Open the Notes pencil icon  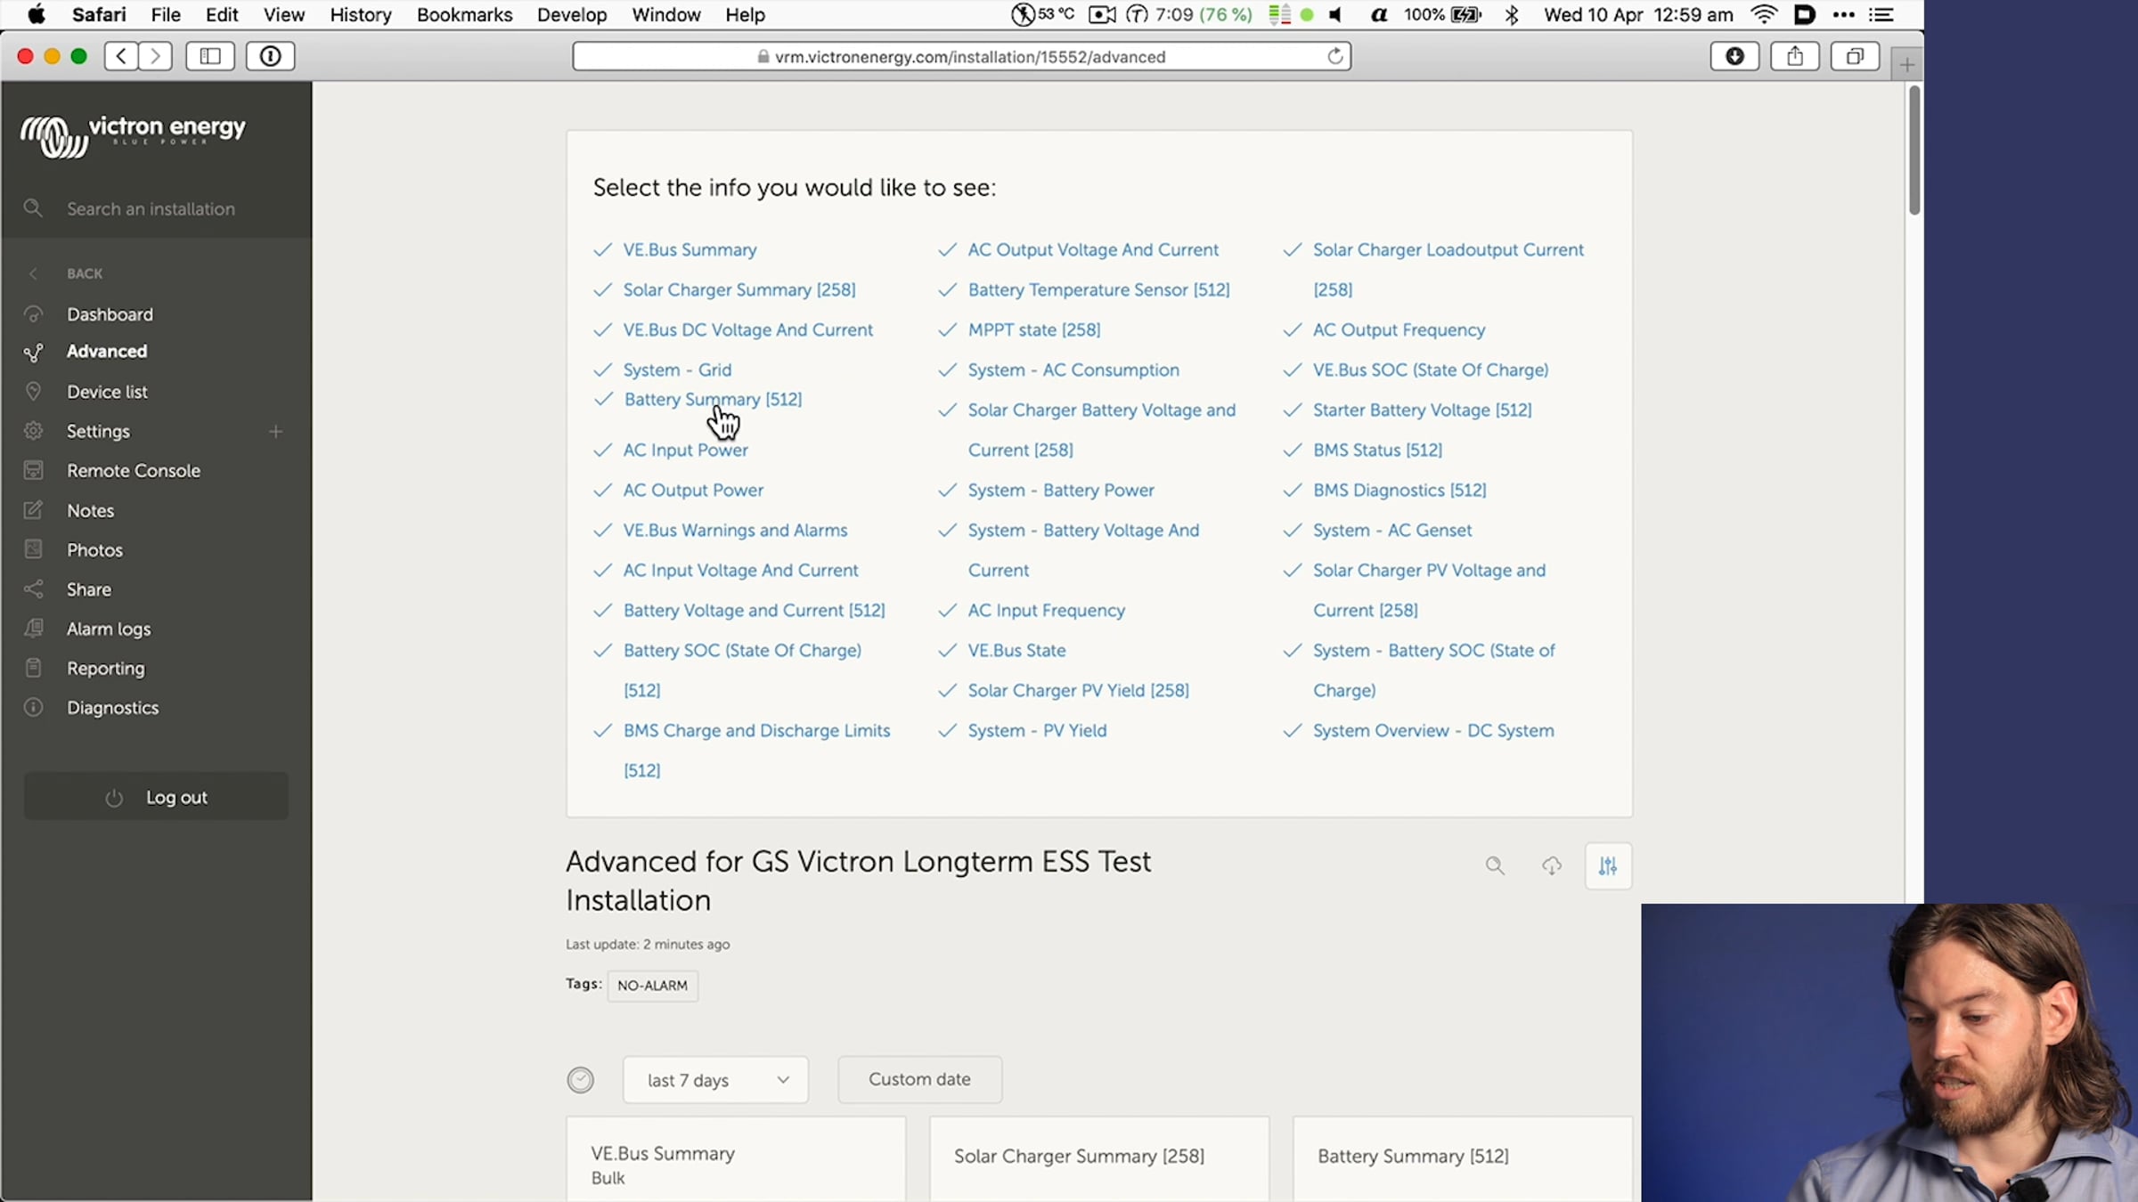[x=33, y=510]
